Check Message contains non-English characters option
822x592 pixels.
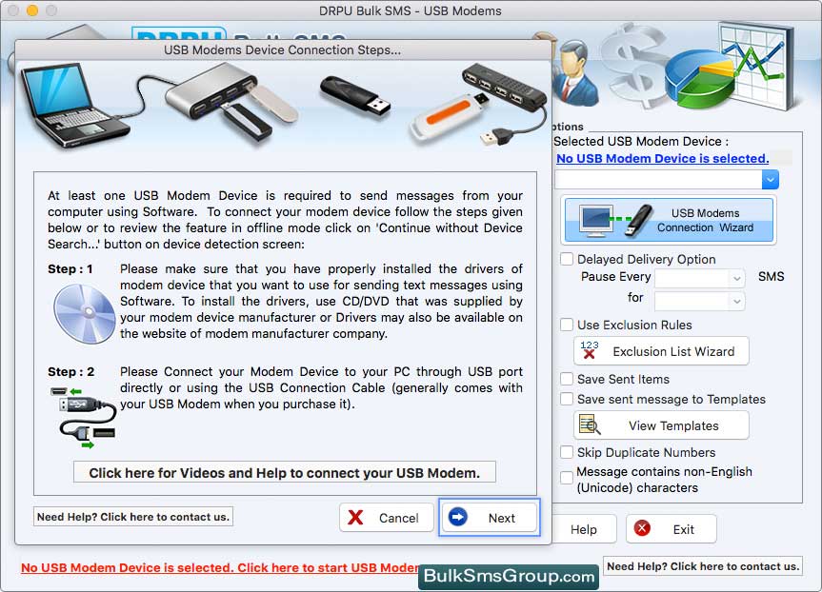pos(567,478)
